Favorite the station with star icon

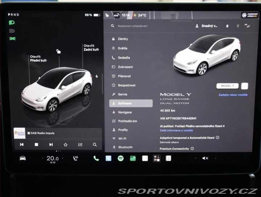coord(66,145)
